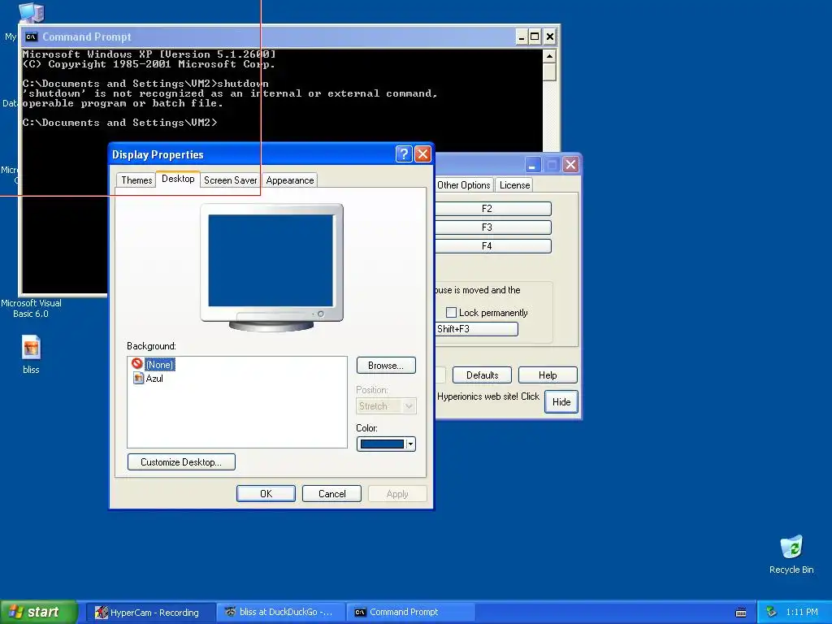Image resolution: width=832 pixels, height=624 pixels.
Task: Minimize the HyperCam window
Action: (533, 164)
